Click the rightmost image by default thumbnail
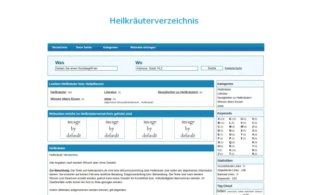 [x=187, y=128]
